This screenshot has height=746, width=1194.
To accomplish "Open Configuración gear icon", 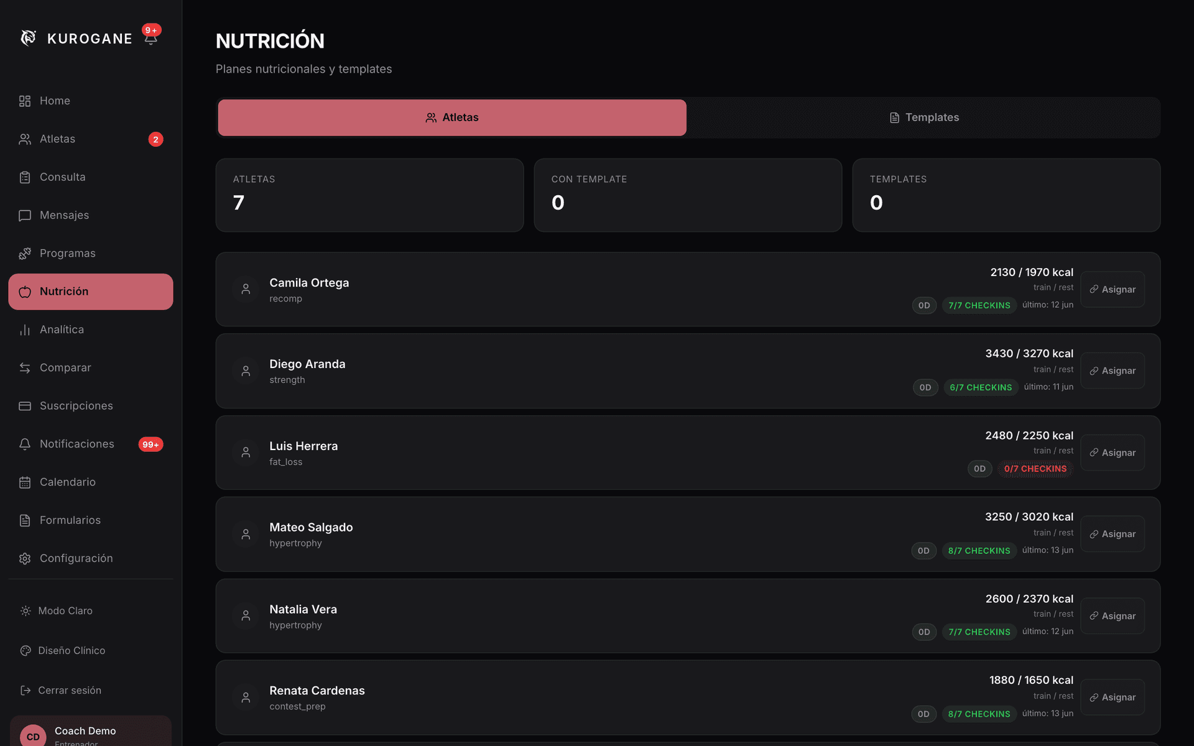I will (x=25, y=558).
